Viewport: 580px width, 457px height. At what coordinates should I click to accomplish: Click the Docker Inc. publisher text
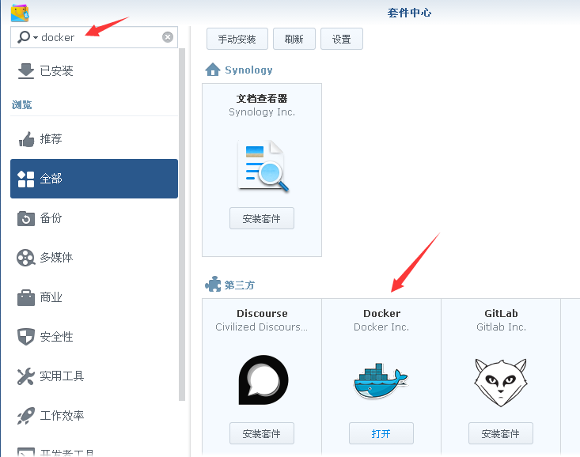point(381,327)
